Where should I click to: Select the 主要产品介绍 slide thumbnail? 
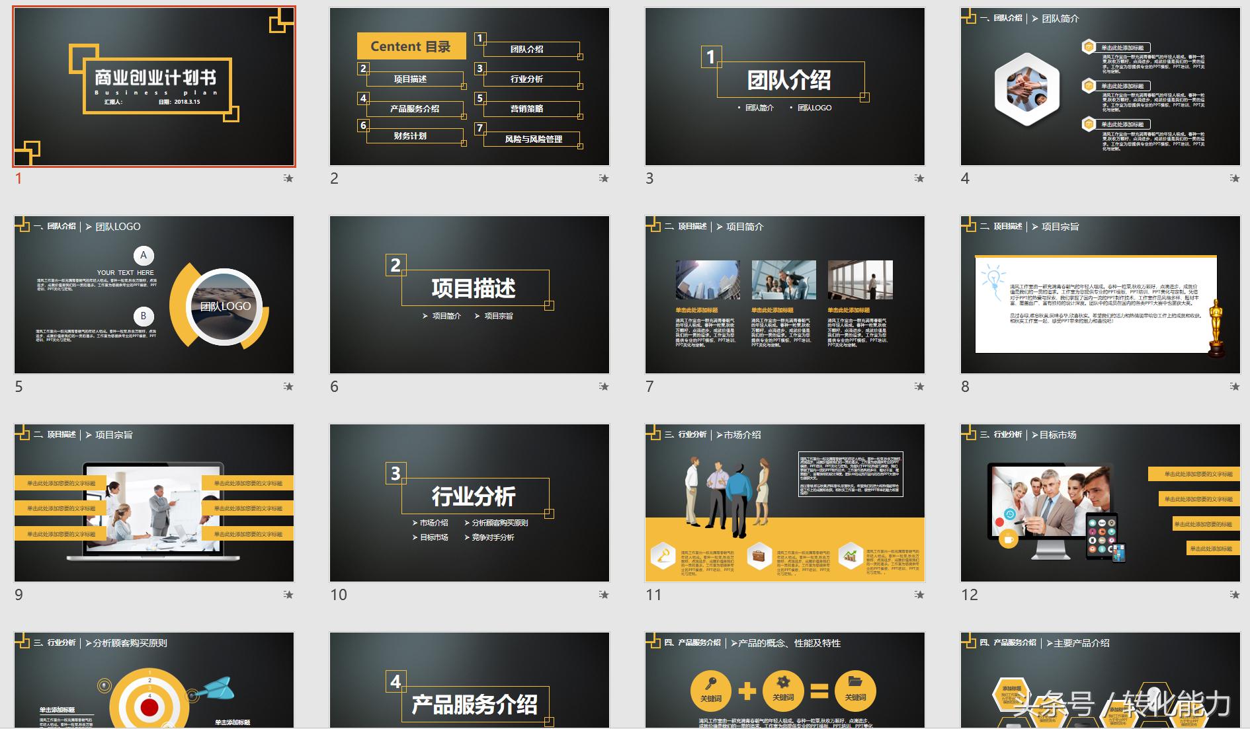(x=1101, y=680)
